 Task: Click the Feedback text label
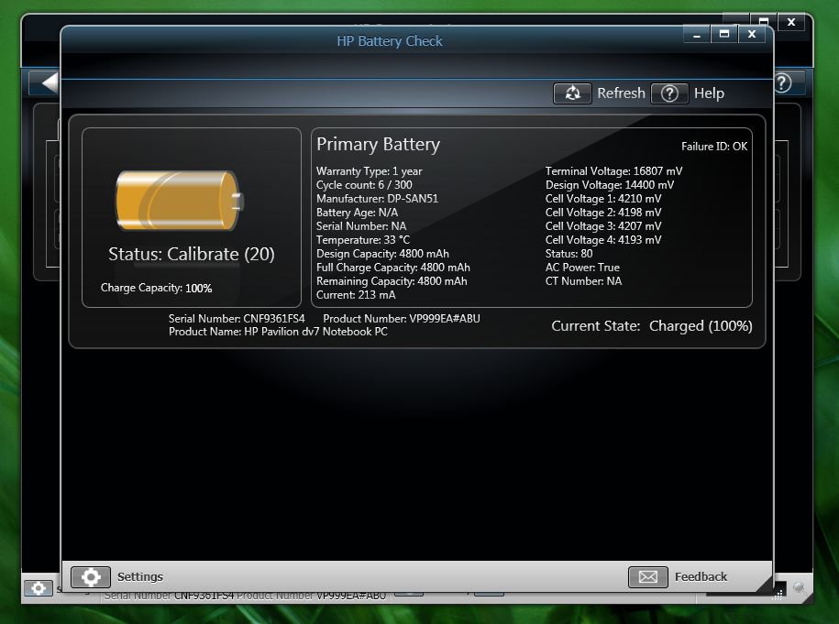(x=701, y=576)
